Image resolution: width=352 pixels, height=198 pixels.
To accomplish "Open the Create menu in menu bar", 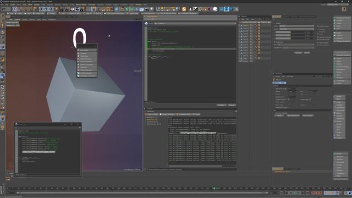I will 12,4.
